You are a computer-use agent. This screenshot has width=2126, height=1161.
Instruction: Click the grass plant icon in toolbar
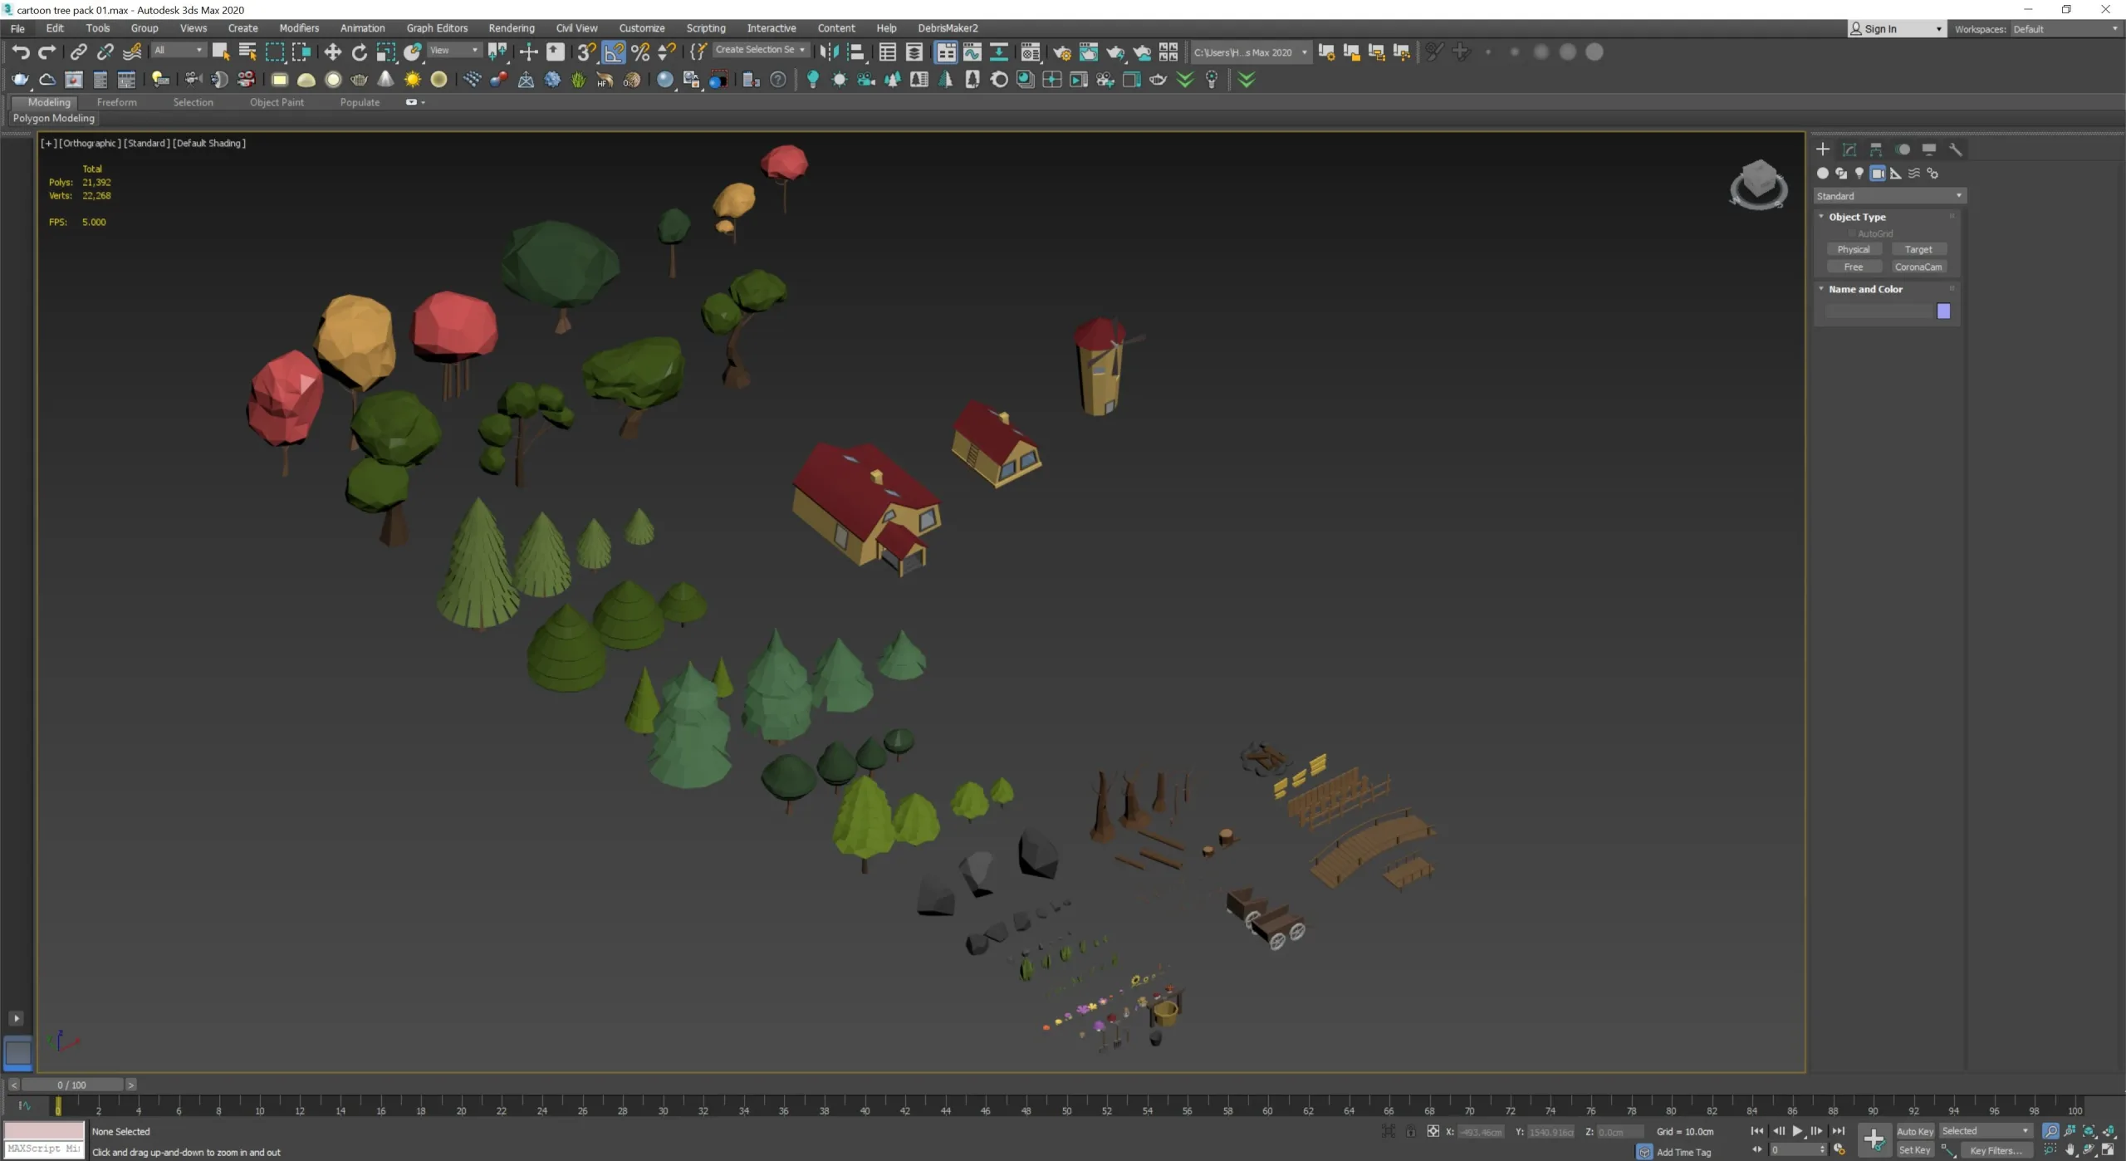pos(579,80)
